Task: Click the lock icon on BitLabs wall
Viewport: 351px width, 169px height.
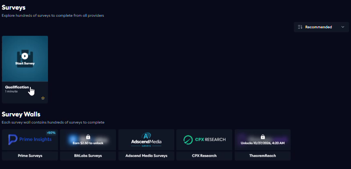Action: pyautogui.click(x=88, y=137)
